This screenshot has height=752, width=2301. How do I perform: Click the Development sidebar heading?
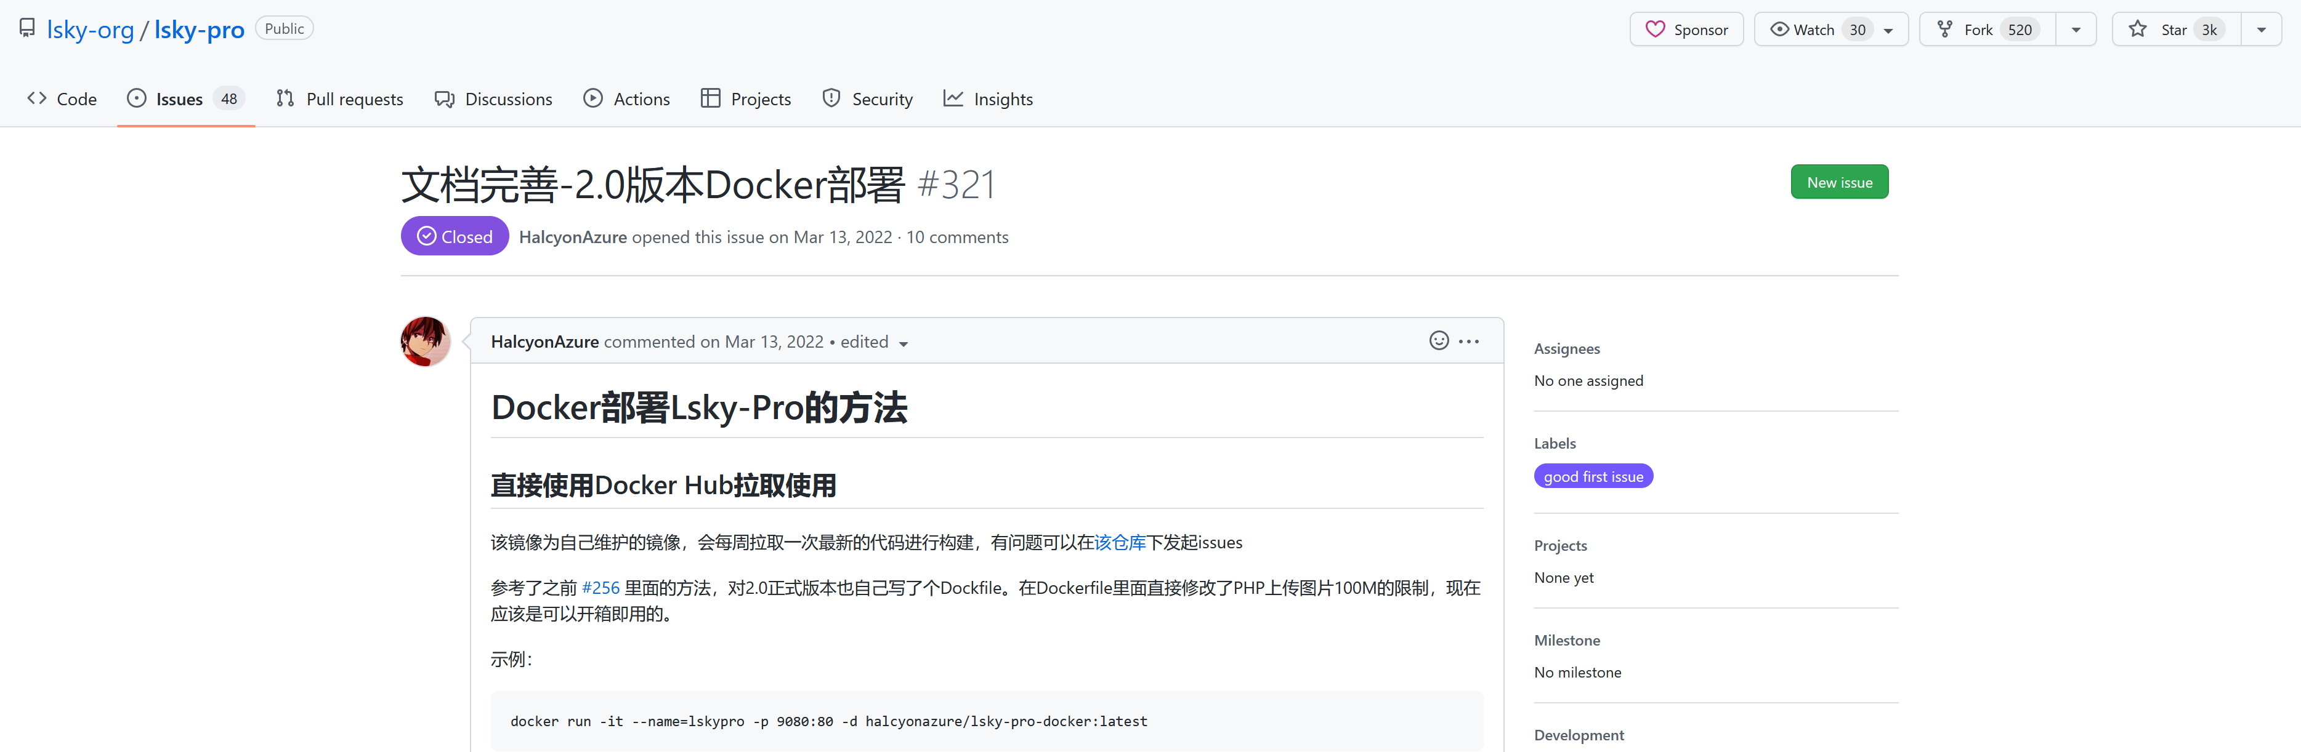point(1579,735)
